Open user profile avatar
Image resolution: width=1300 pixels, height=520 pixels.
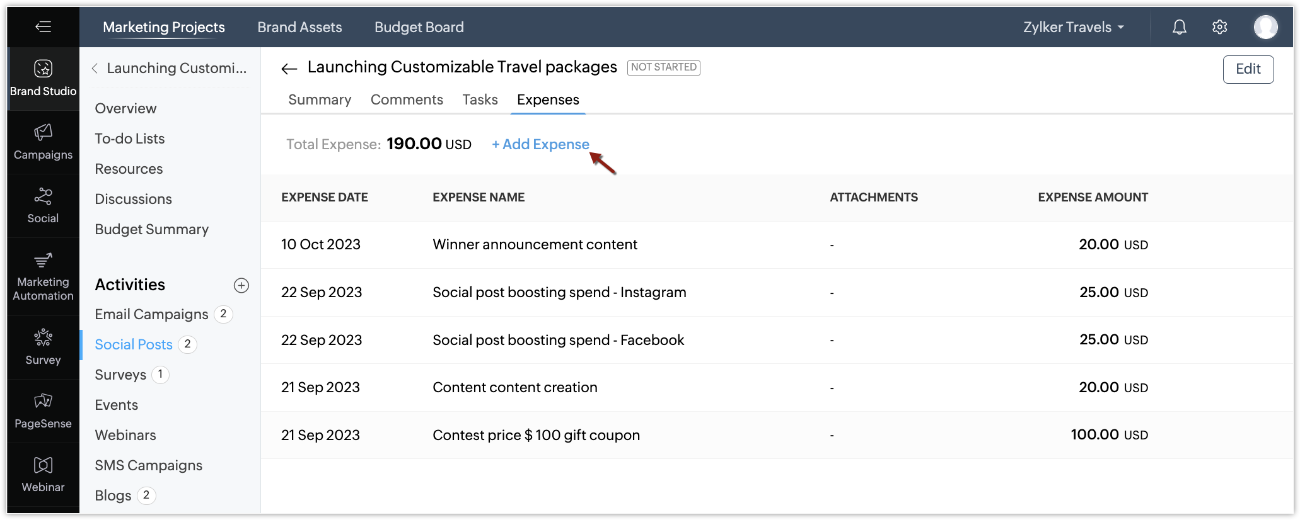click(x=1265, y=27)
